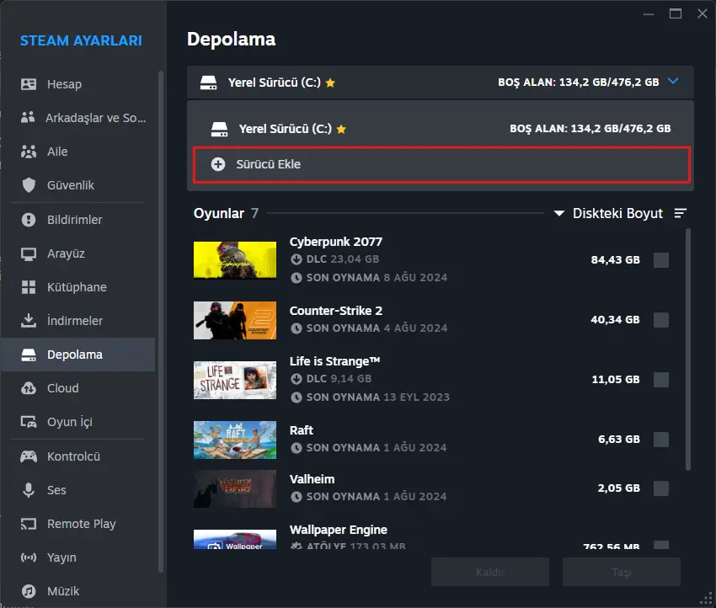Image resolution: width=716 pixels, height=608 pixels.
Task: Click the Arayüz monitor icon
Action: pos(29,253)
